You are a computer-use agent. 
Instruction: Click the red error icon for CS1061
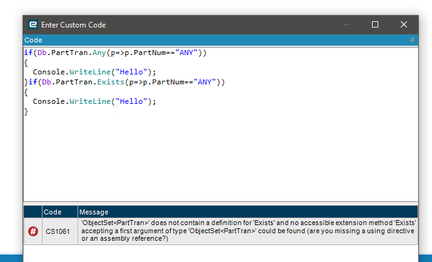(x=33, y=231)
